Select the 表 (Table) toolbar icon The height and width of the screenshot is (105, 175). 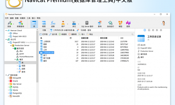tap(34, 24)
